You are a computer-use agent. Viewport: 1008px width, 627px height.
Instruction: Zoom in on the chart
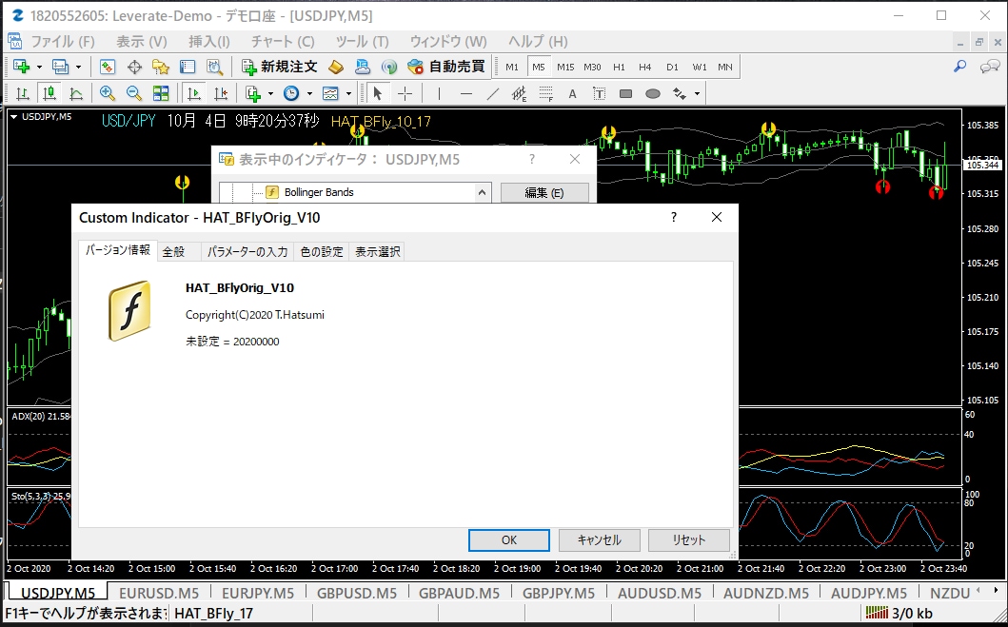pyautogui.click(x=108, y=94)
